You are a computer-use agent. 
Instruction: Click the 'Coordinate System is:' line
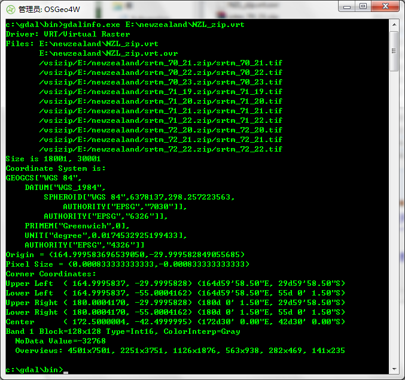56,168
